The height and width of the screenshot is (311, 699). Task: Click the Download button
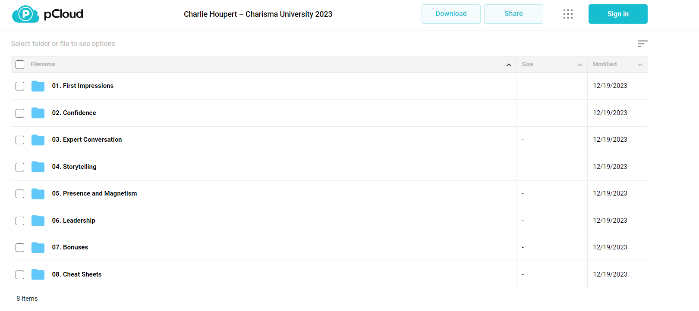click(x=451, y=14)
